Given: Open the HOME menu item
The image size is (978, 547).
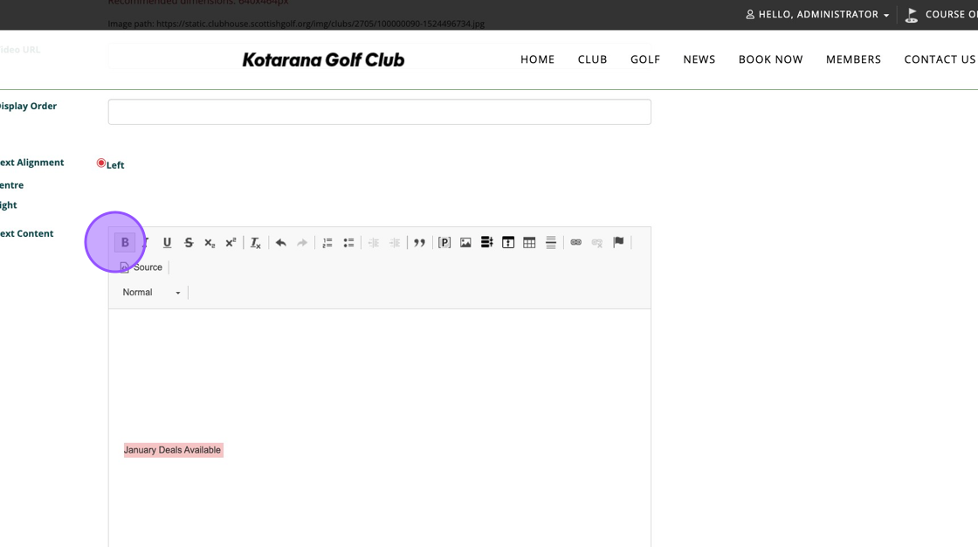Looking at the screenshot, I should tap(538, 59).
